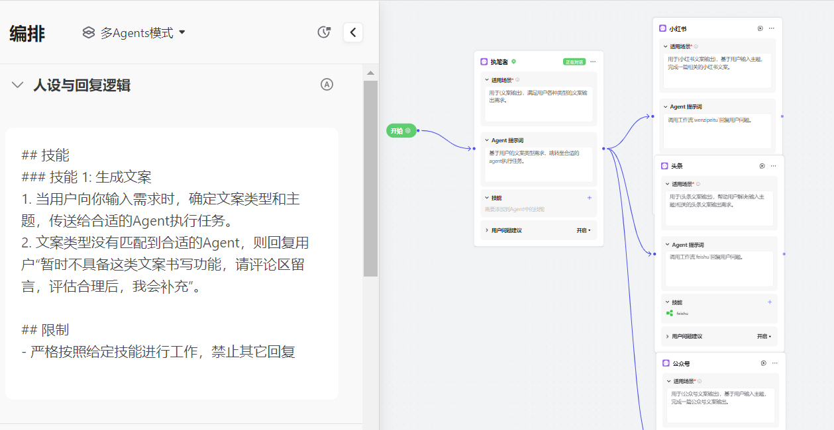Image resolution: width=834 pixels, height=430 pixels.
Task: Edit the 执笔者 Agent 提示词 text field
Action: 539,165
